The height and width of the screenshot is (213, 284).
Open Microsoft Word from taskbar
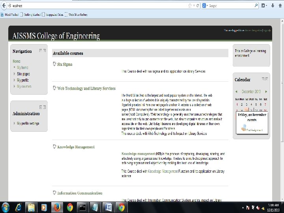click(108, 207)
